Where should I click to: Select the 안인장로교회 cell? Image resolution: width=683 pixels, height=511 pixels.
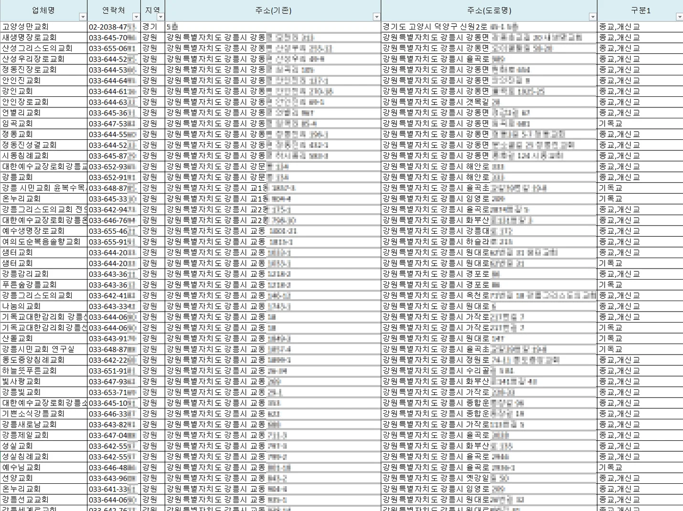click(x=43, y=102)
